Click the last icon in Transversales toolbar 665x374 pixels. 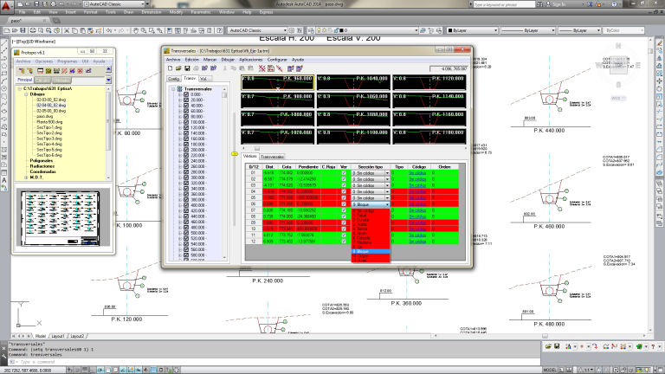click(x=300, y=68)
